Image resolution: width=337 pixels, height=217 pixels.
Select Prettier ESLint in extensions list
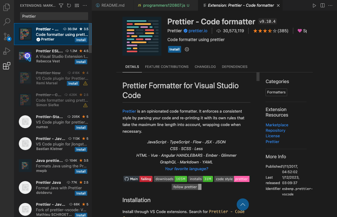53,56
